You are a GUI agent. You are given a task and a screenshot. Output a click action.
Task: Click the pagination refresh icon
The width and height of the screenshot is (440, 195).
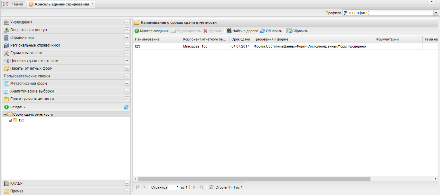click(211, 187)
